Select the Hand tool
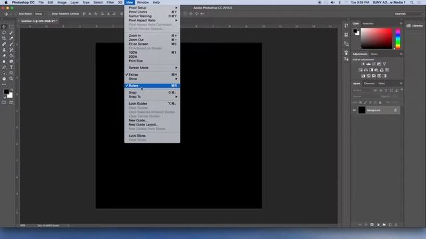 (4, 78)
